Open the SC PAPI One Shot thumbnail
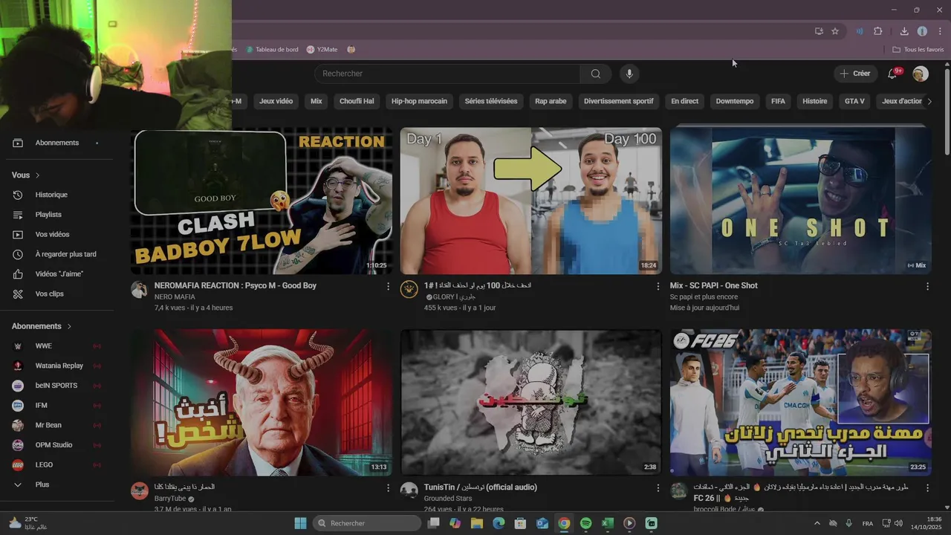Image resolution: width=951 pixels, height=535 pixels. (x=800, y=201)
